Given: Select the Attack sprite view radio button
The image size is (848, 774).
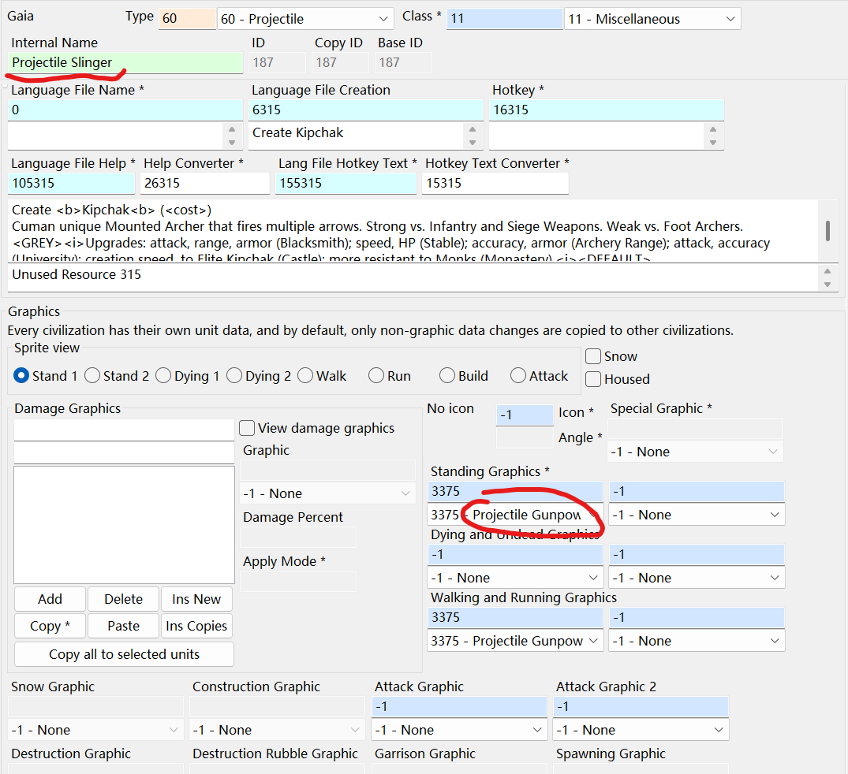Looking at the screenshot, I should [518, 376].
